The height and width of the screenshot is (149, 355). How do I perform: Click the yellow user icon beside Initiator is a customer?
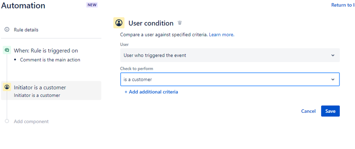pyautogui.click(x=7, y=87)
